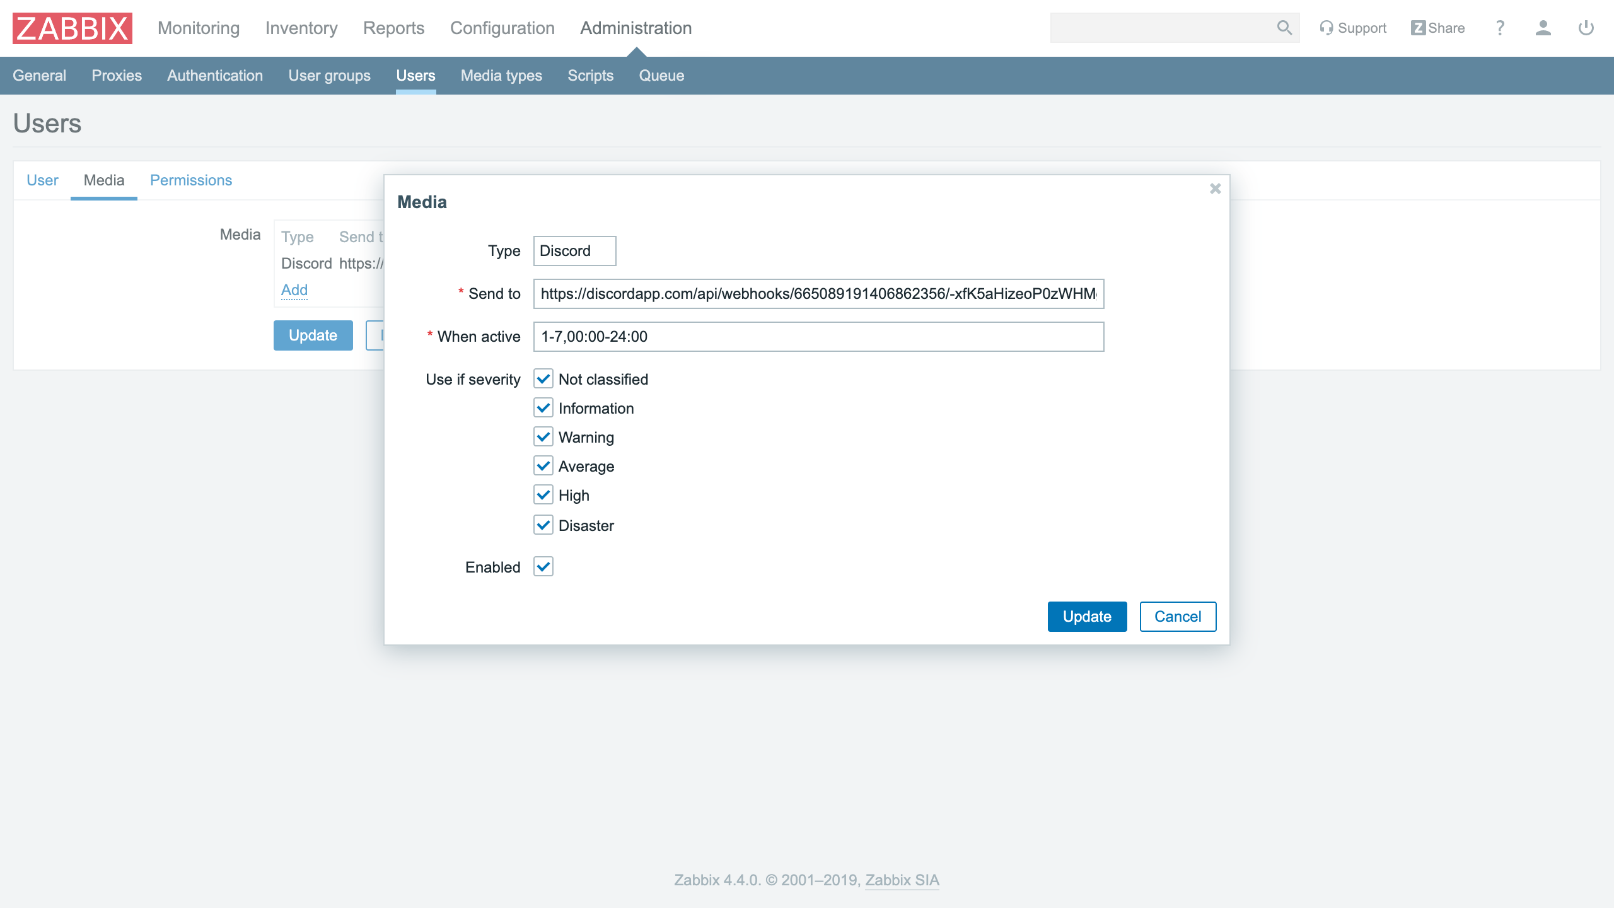
Task: Toggle the High severity checkbox
Action: pos(543,495)
